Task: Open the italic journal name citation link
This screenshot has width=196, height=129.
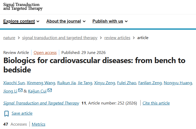Action: tap(41, 103)
